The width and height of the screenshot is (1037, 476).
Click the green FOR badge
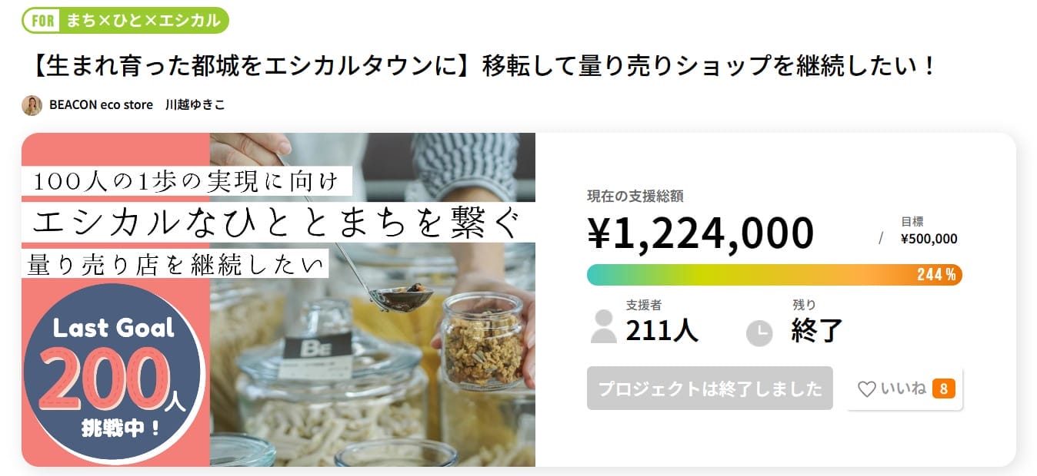click(x=44, y=21)
